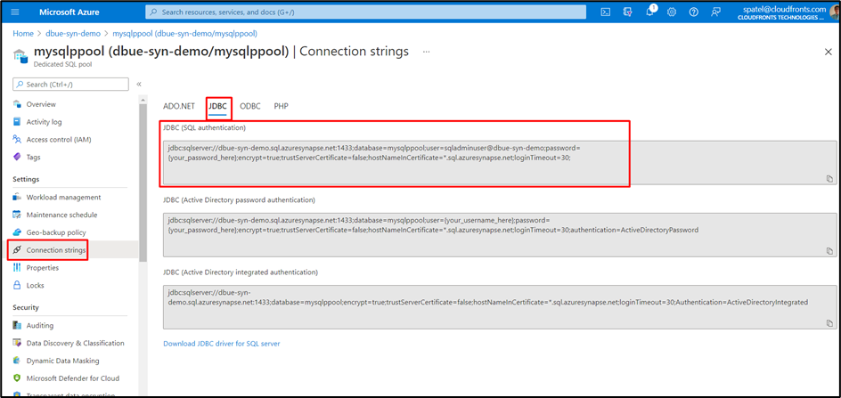Open Directories and subscriptions filter icon
The image size is (841, 398).
click(627, 12)
